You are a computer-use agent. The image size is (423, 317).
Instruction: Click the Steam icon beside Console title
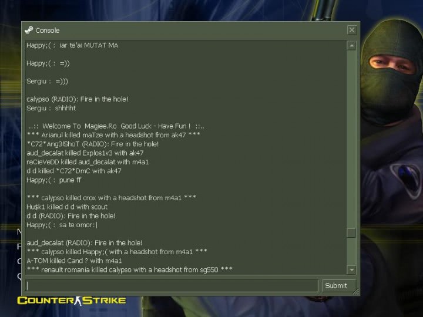click(29, 30)
